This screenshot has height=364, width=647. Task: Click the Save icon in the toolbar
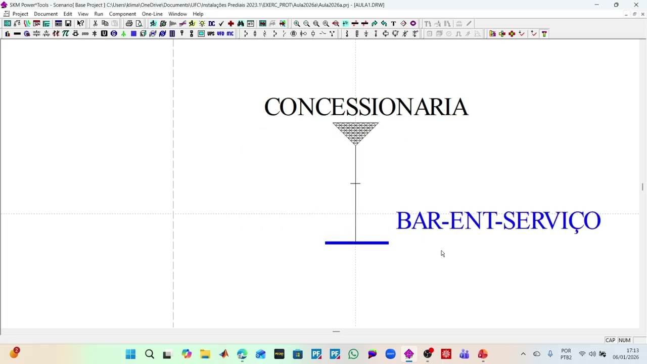(68, 24)
